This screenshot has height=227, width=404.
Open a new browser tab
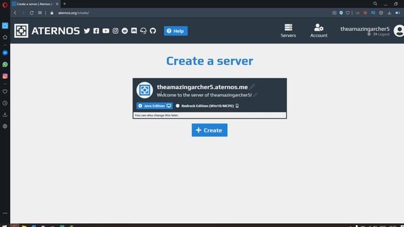64,4
